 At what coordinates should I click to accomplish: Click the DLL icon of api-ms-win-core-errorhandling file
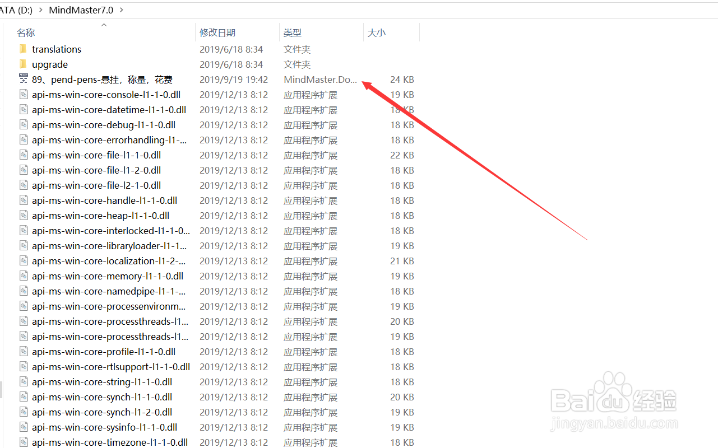[23, 140]
